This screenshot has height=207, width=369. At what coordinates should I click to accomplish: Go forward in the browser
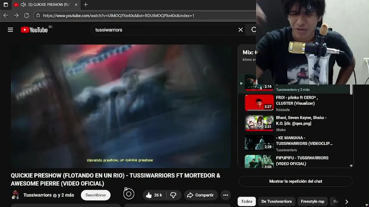pos(16,16)
